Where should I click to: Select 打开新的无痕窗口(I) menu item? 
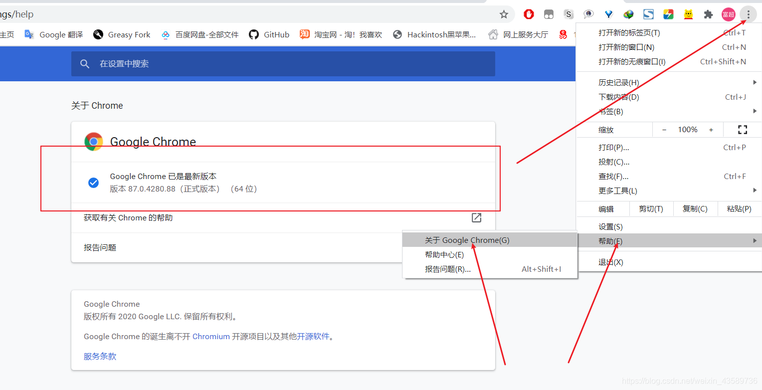pyautogui.click(x=669, y=61)
